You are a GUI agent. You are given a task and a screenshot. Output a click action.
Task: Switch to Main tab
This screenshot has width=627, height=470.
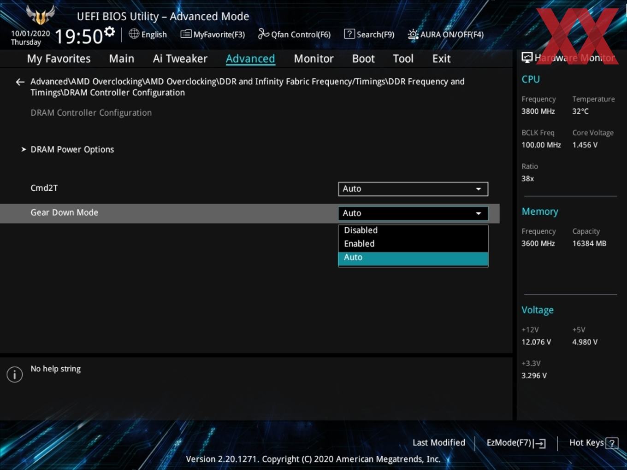tap(122, 59)
